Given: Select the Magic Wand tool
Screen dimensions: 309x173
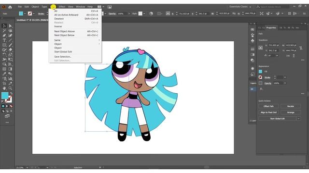Looking at the screenshot, I should [4, 31].
